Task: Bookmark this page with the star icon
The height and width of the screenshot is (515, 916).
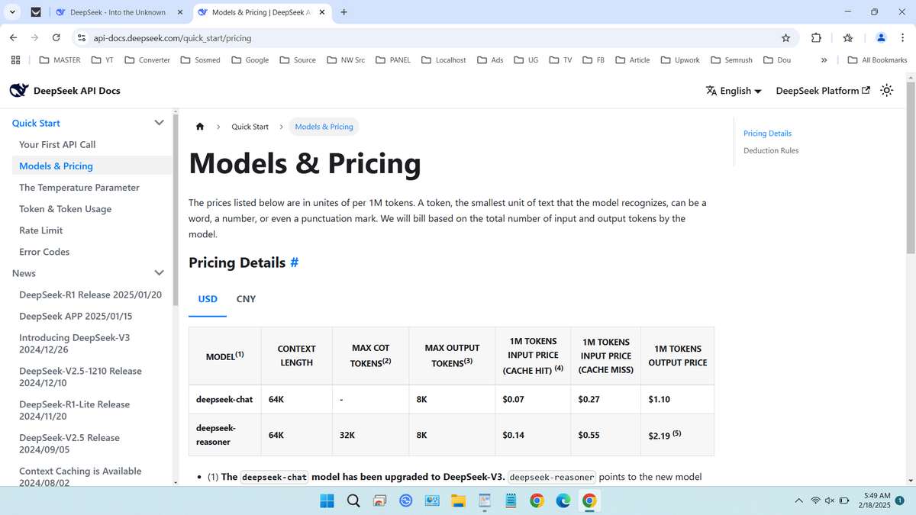Action: [785, 37]
